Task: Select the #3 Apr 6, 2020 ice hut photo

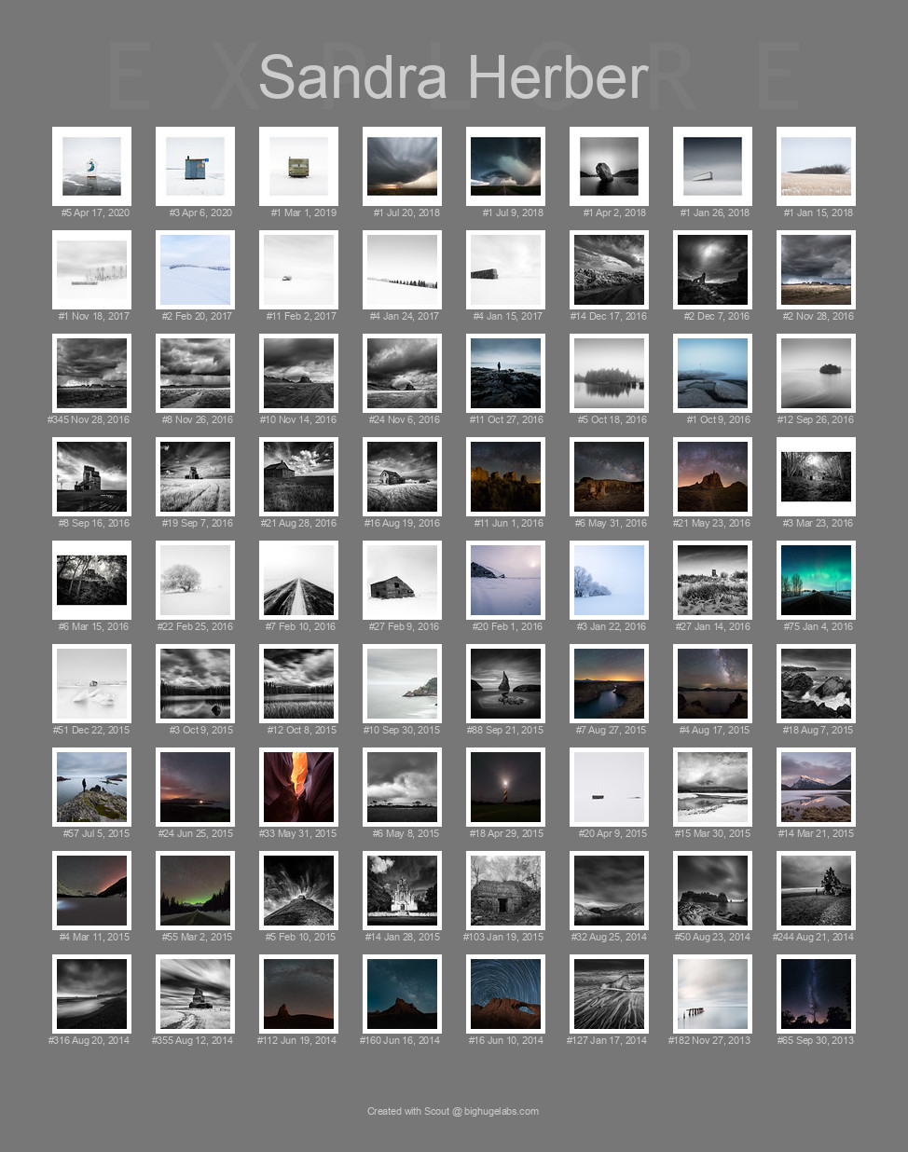Action: 195,166
